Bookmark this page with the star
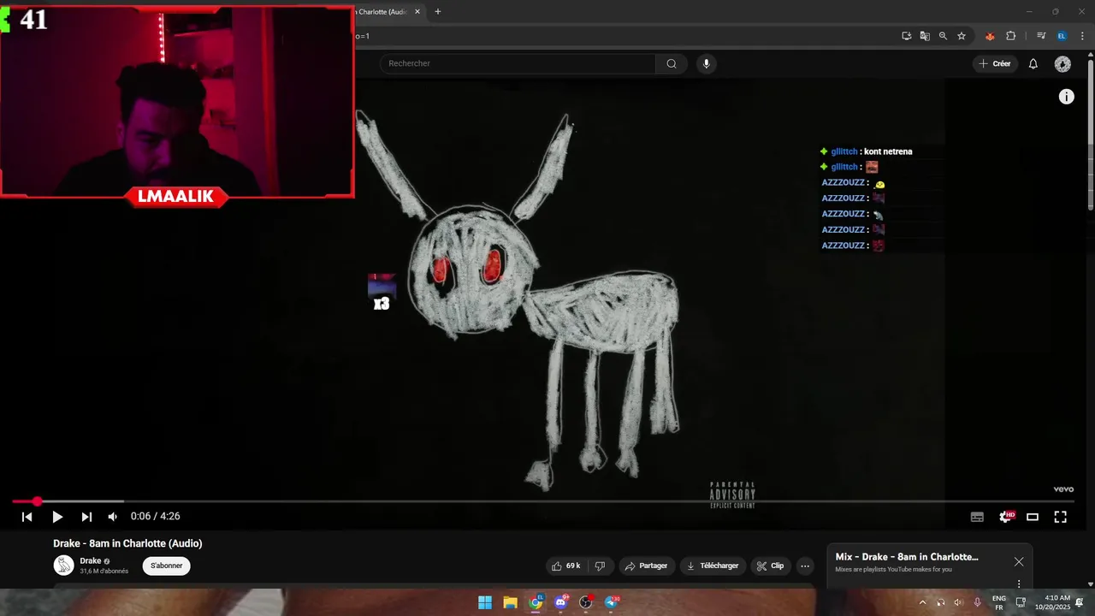The image size is (1095, 616). pos(962,36)
